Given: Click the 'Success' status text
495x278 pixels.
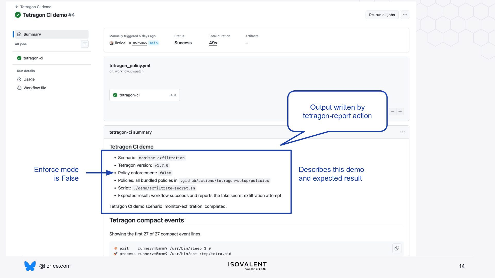Looking at the screenshot, I should point(183,43).
